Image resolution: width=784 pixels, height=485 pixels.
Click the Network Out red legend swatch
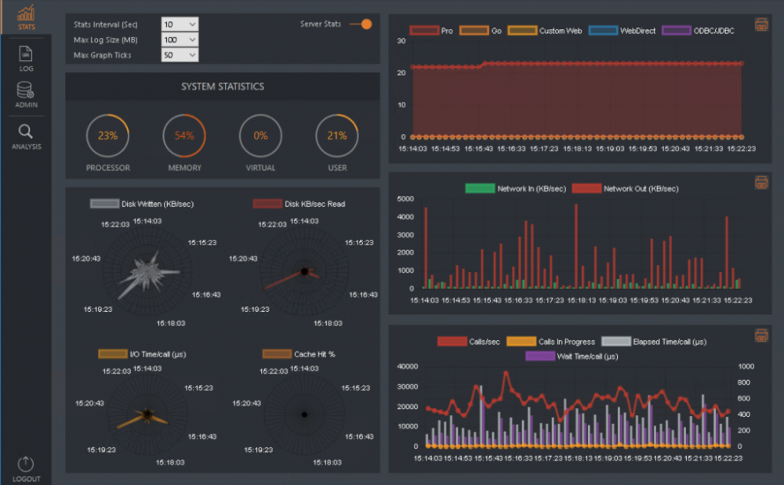586,189
